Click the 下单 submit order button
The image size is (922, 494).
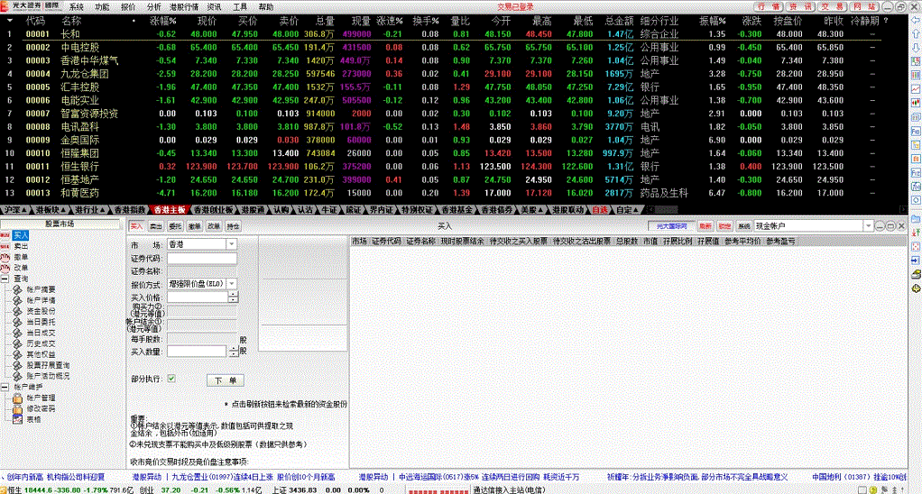coord(226,380)
